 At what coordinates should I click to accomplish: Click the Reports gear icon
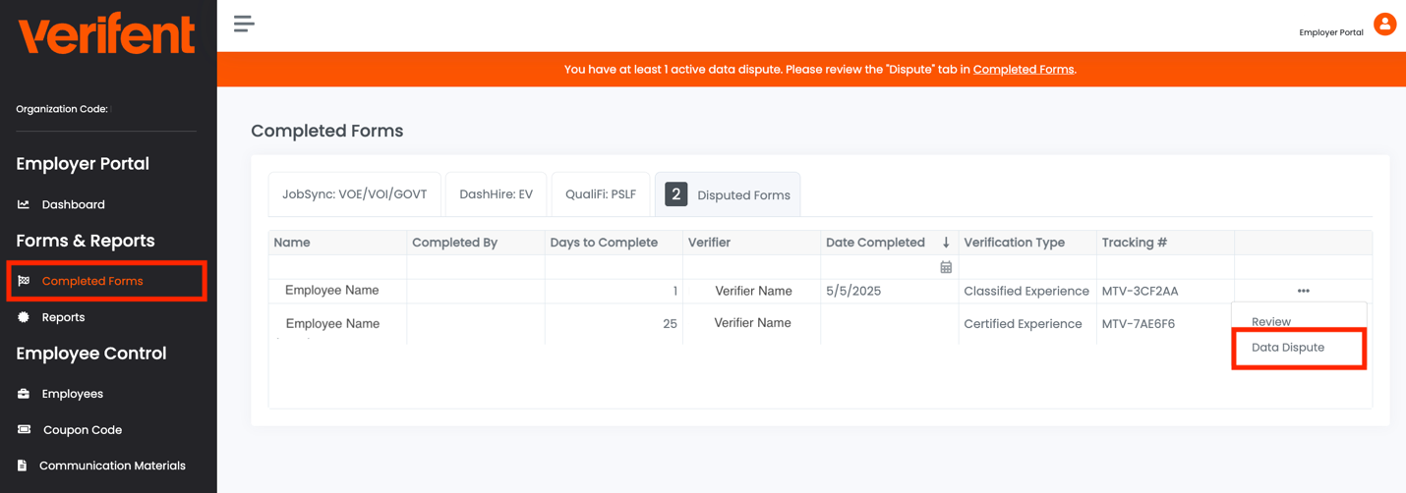pyautogui.click(x=24, y=317)
